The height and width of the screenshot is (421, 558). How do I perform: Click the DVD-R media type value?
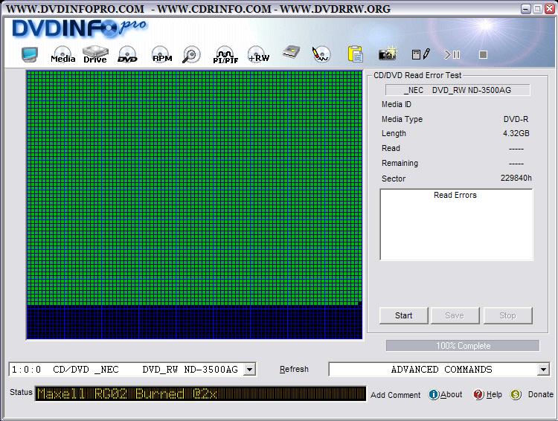[516, 119]
